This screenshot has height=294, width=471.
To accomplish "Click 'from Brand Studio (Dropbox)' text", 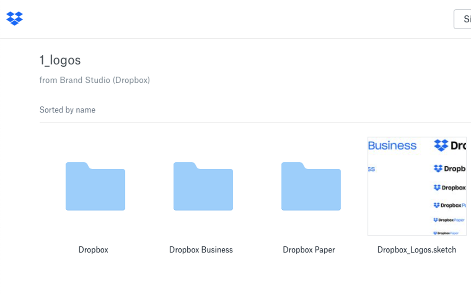I will (95, 80).
